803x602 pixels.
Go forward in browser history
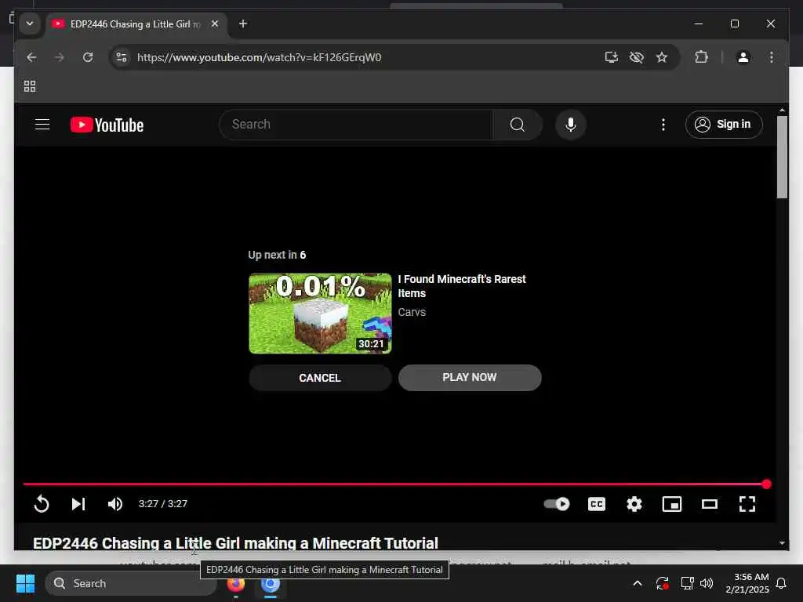60,57
